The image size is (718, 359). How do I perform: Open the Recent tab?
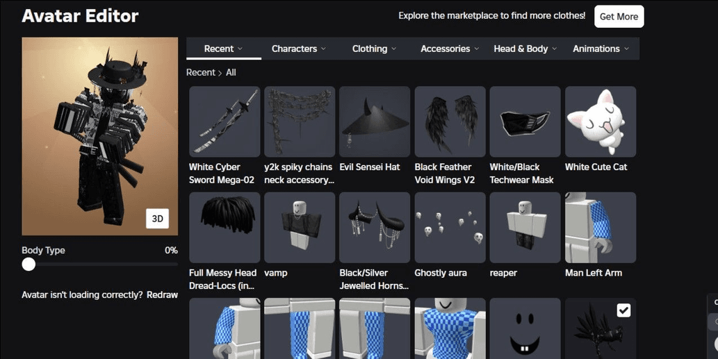point(223,49)
